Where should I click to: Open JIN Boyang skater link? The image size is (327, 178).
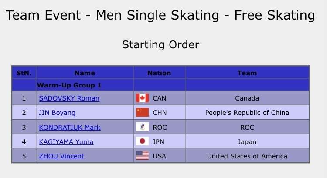pos(57,113)
